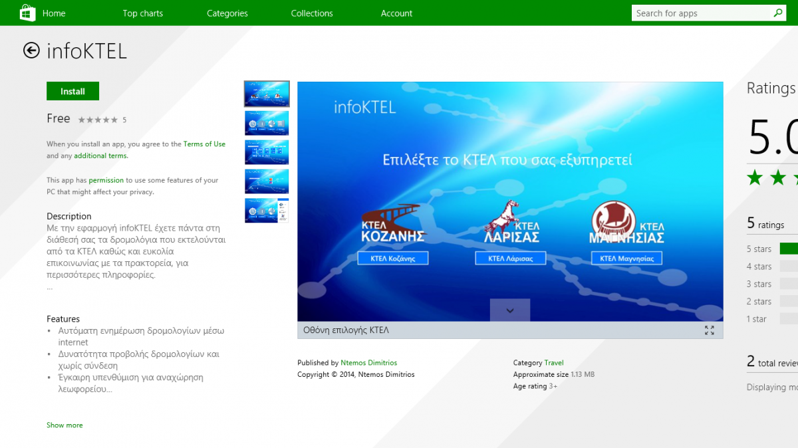
Task: Click the search magnifier icon
Action: 778,13
